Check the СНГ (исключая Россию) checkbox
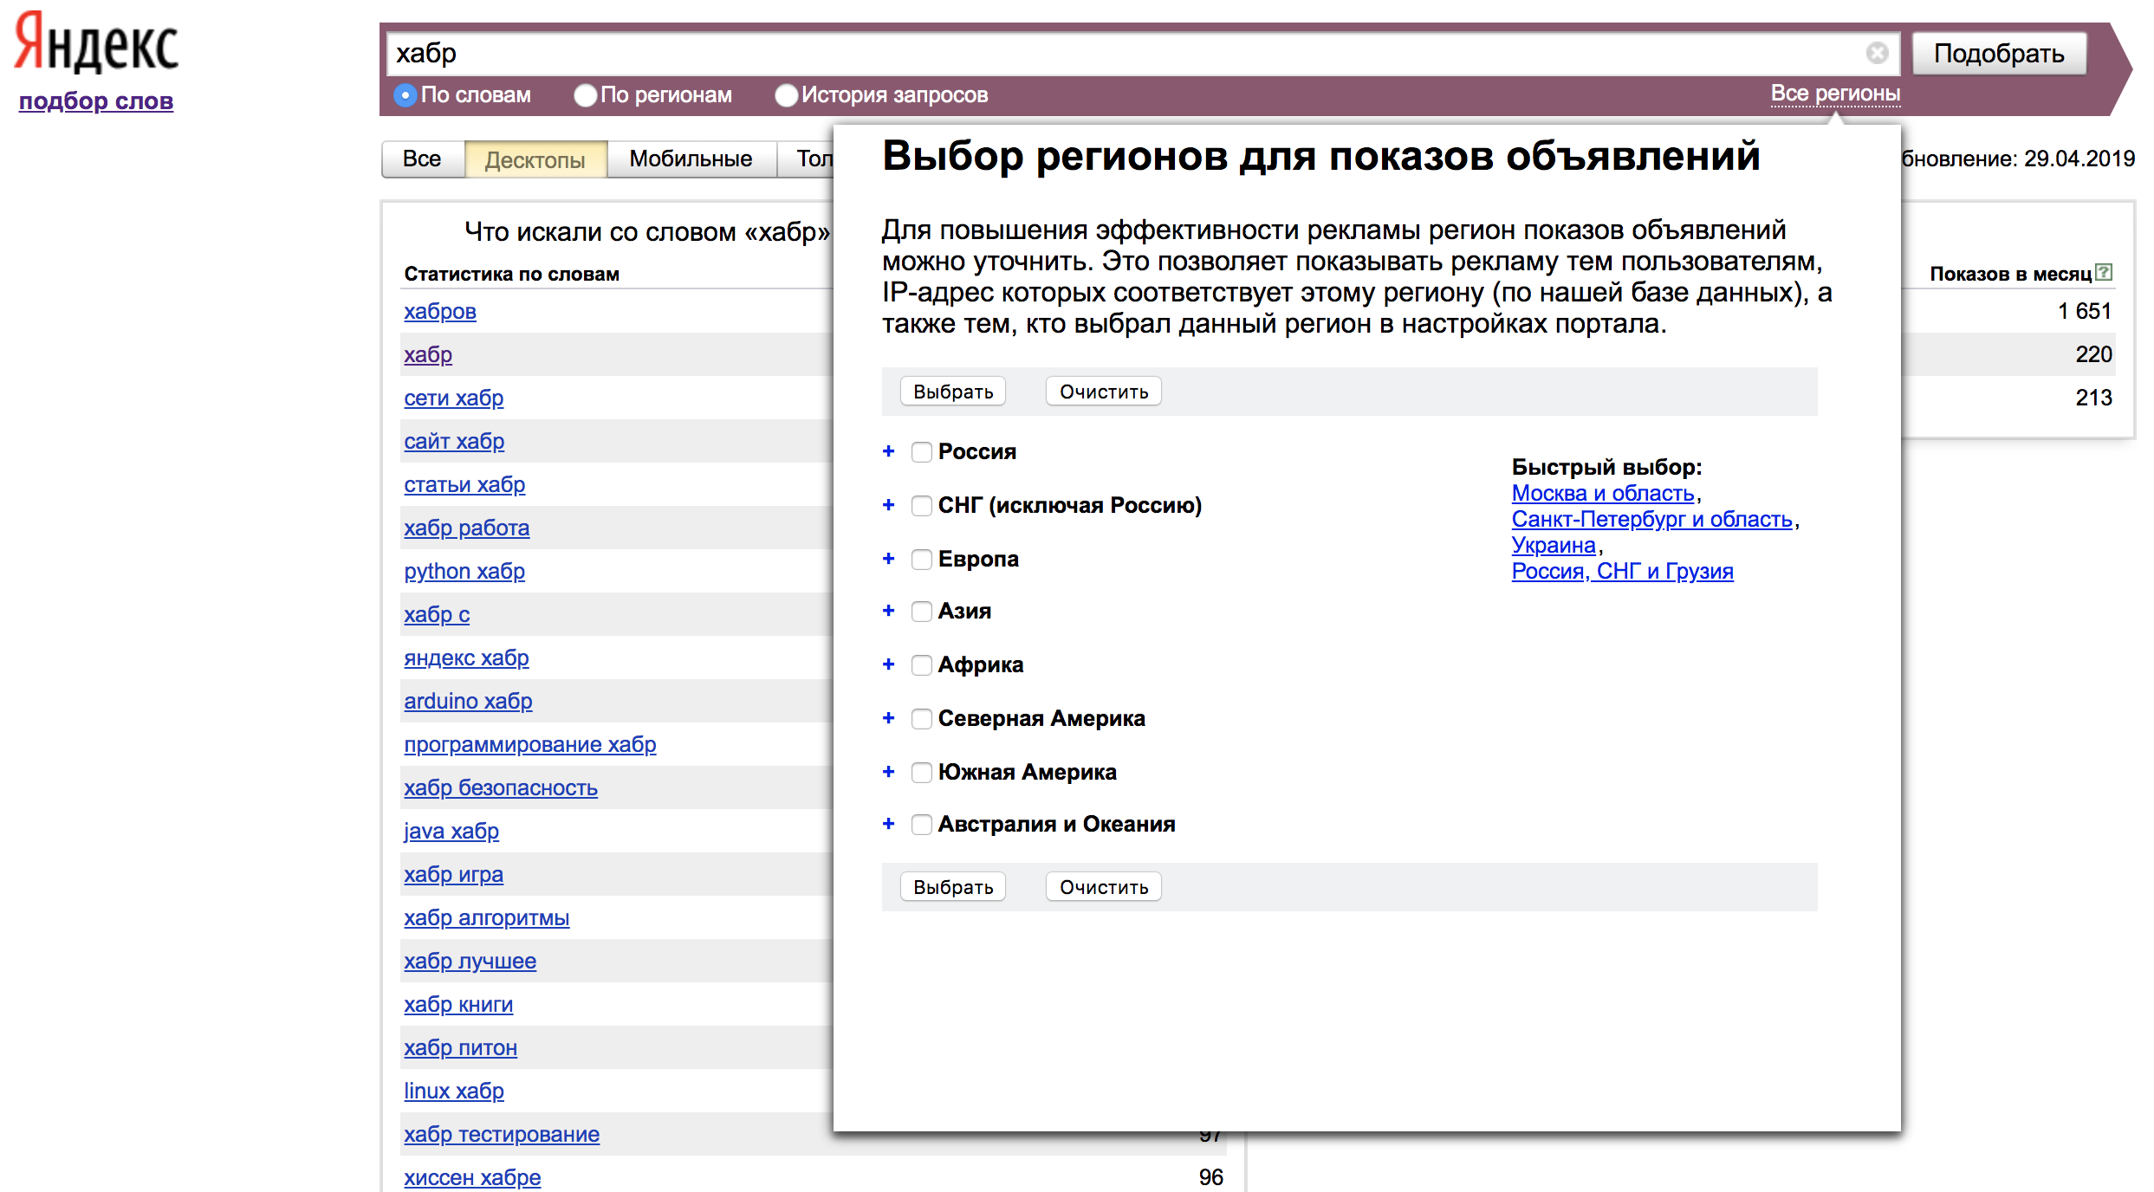 tap(922, 506)
